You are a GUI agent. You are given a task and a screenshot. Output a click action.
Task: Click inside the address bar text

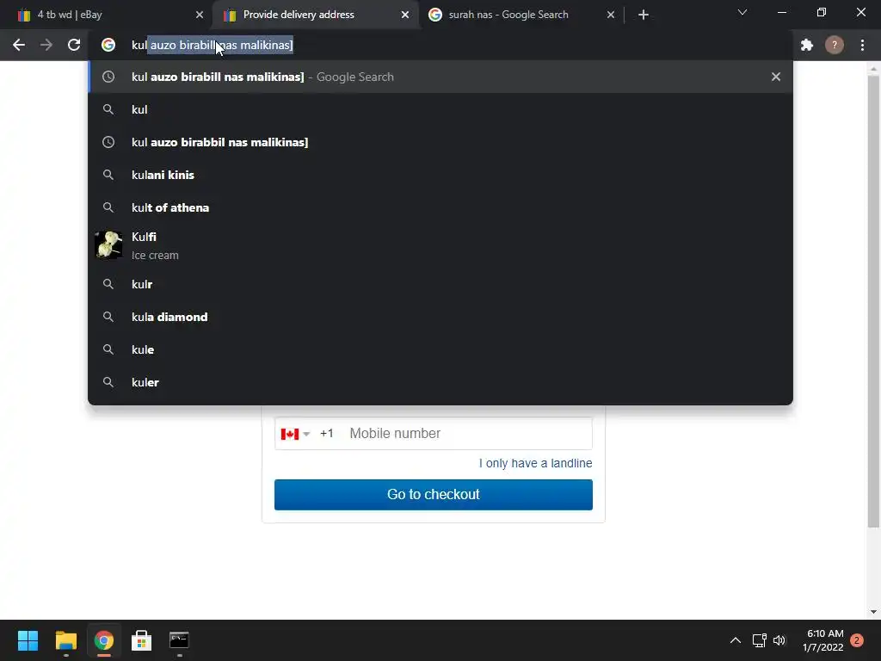pyautogui.click(x=213, y=45)
